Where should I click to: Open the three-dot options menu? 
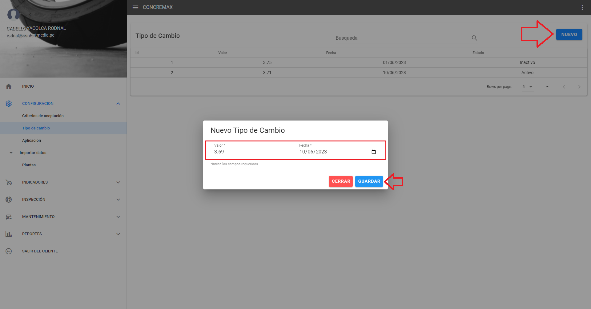pos(582,7)
